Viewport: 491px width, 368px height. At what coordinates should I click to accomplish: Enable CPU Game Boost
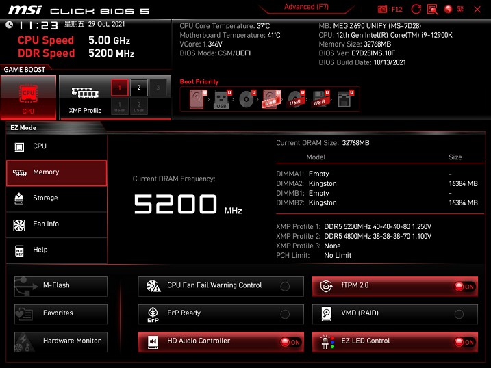(x=28, y=98)
